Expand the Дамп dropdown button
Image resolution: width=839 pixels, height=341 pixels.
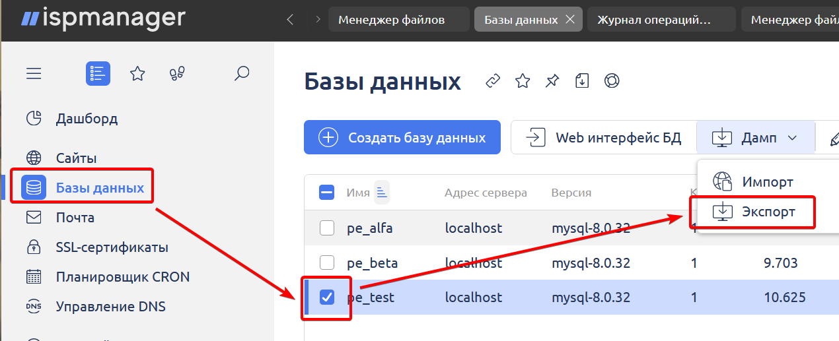point(754,138)
